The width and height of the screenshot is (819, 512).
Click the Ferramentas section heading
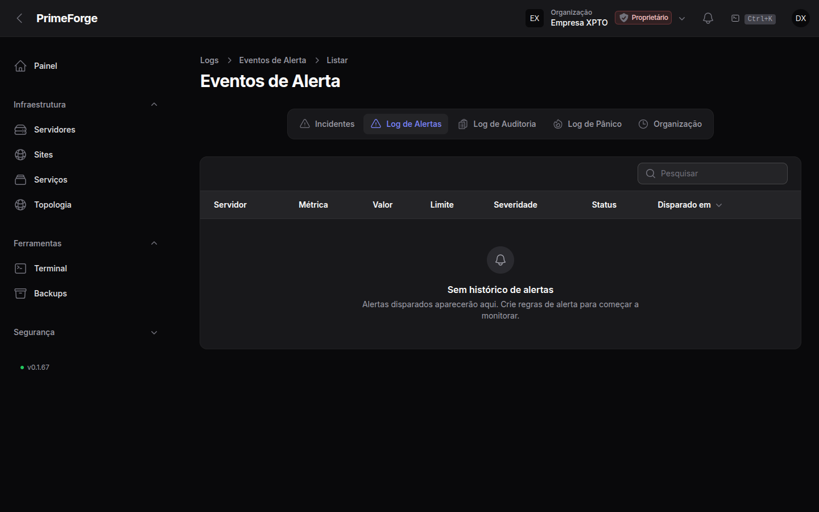coord(38,243)
